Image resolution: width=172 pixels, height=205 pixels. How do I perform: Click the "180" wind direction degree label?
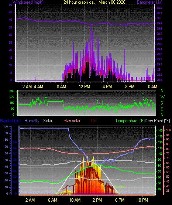tap(12, 103)
